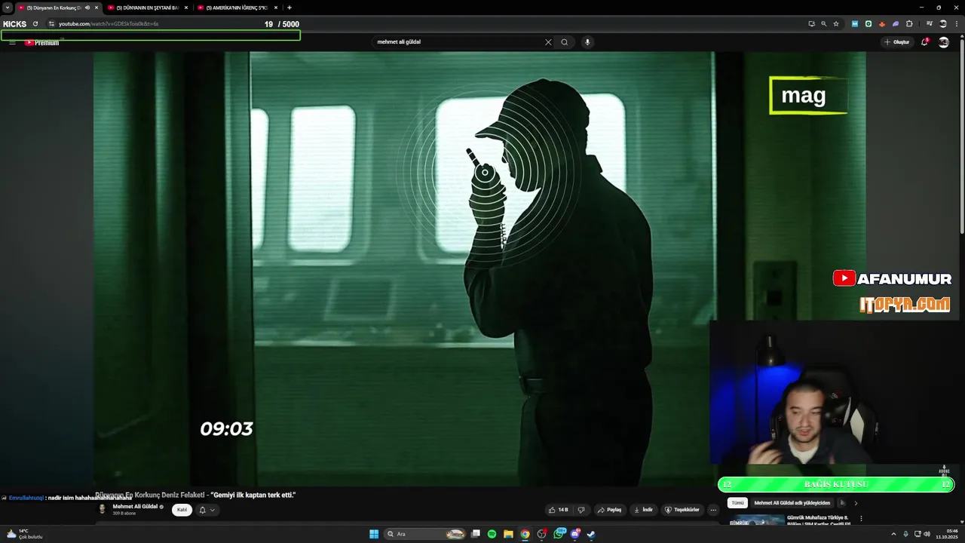This screenshot has height=543, width=965.
Task: Start voice search with the microphone
Action: (587, 42)
